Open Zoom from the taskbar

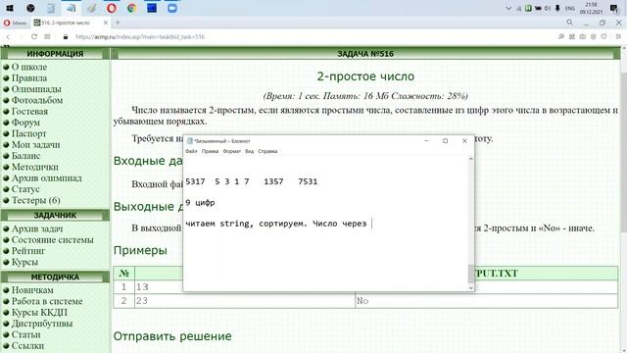click(x=172, y=8)
